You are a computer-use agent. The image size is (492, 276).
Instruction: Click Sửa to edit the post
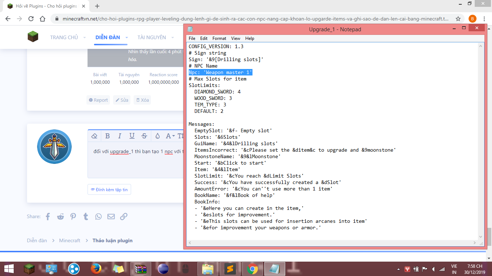(121, 100)
